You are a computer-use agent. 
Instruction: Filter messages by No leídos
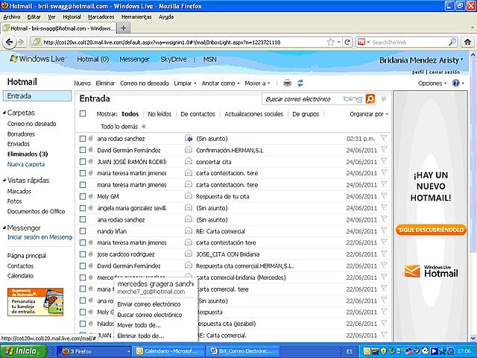(159, 114)
